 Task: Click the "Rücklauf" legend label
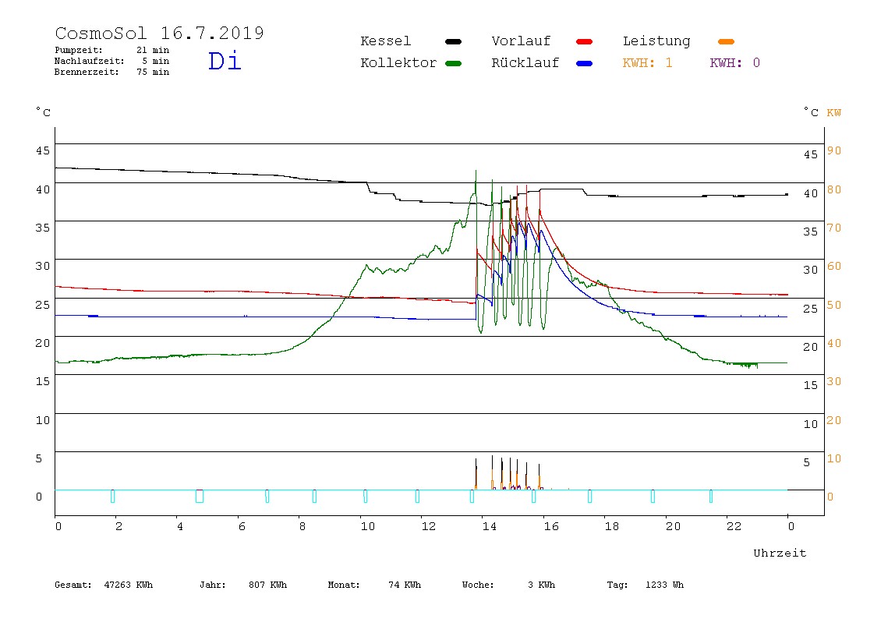(525, 63)
